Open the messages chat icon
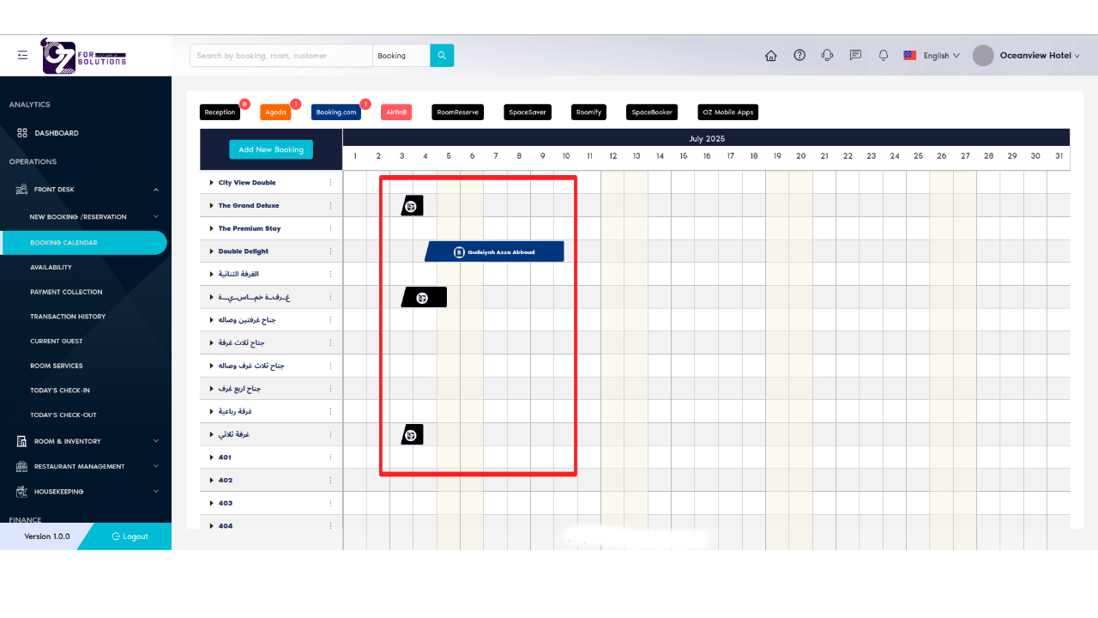Screen dimensions: 1098x618 point(854,55)
